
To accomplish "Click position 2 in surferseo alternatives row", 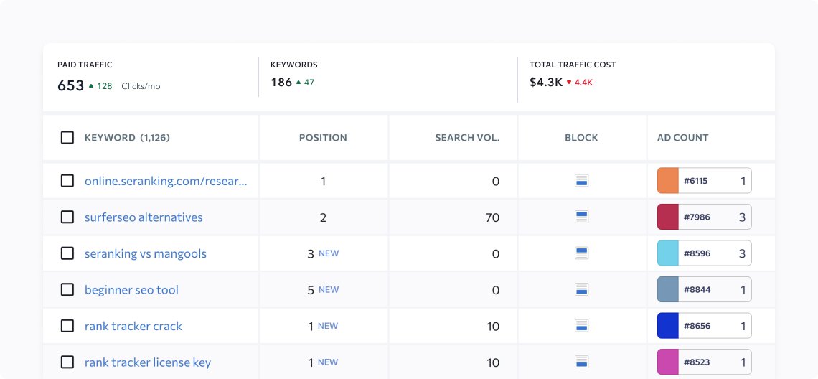I will pyautogui.click(x=323, y=217).
